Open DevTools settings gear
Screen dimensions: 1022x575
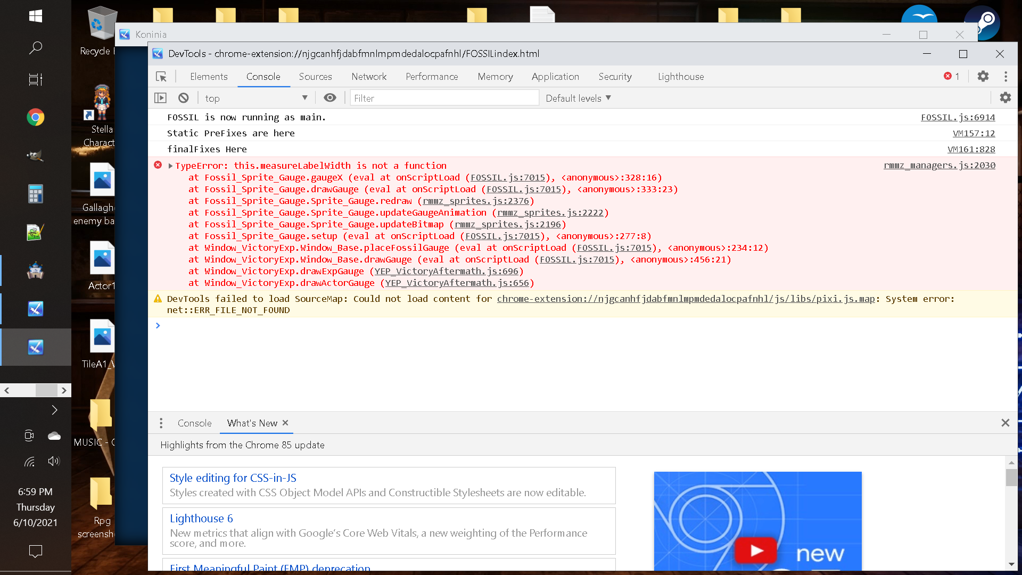(983, 76)
